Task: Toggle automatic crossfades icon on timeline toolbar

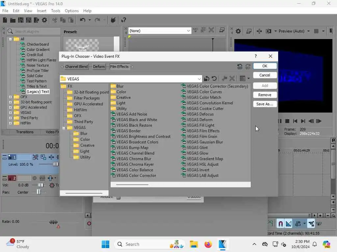Action: [289, 224]
